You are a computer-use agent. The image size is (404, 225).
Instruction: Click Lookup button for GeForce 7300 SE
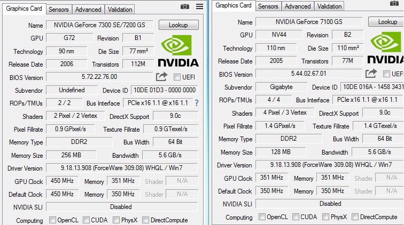point(178,25)
